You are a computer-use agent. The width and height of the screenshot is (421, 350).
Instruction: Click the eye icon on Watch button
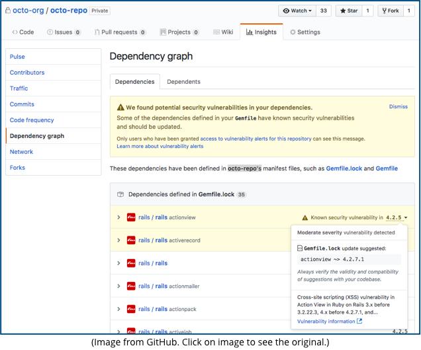click(x=286, y=11)
